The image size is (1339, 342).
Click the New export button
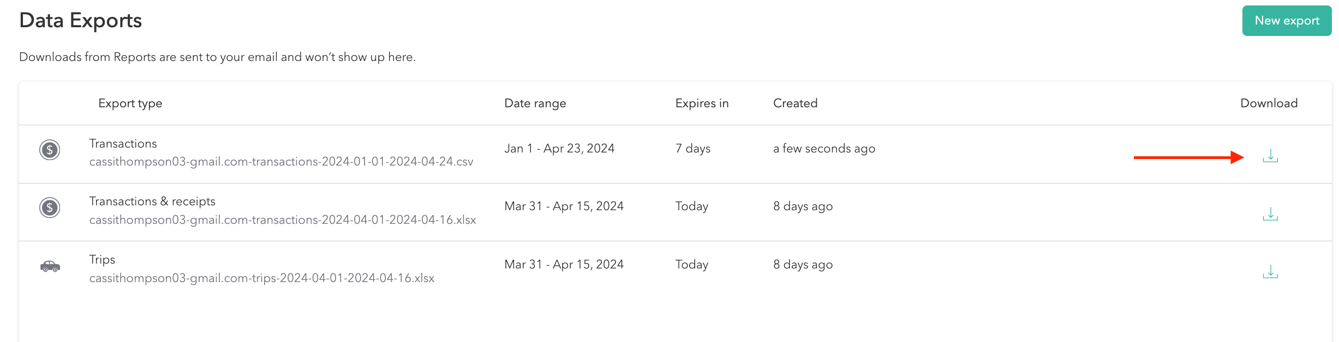coord(1286,20)
